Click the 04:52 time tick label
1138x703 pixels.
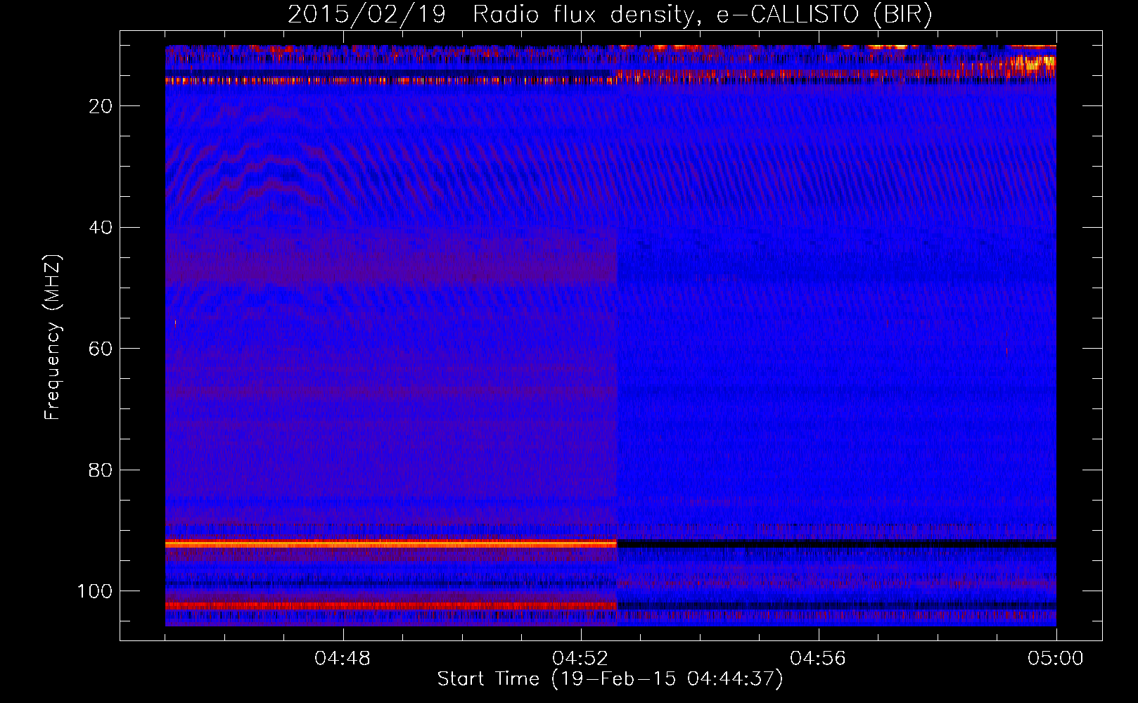pyautogui.click(x=580, y=659)
